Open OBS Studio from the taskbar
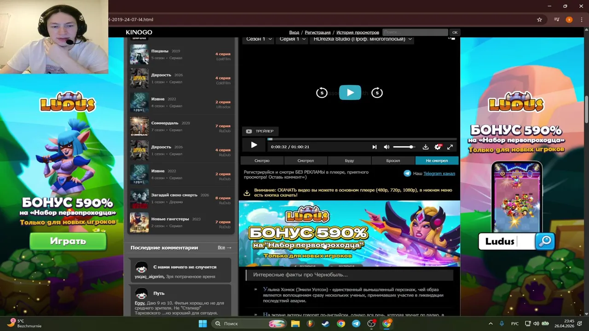Viewport: 589px width, 331px height. [371, 324]
